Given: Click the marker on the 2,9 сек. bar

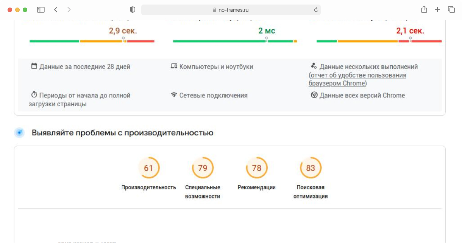Looking at the screenshot, I should pyautogui.click(x=123, y=39).
